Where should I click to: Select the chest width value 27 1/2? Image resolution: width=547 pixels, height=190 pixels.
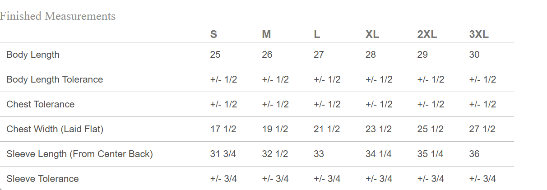(482, 129)
